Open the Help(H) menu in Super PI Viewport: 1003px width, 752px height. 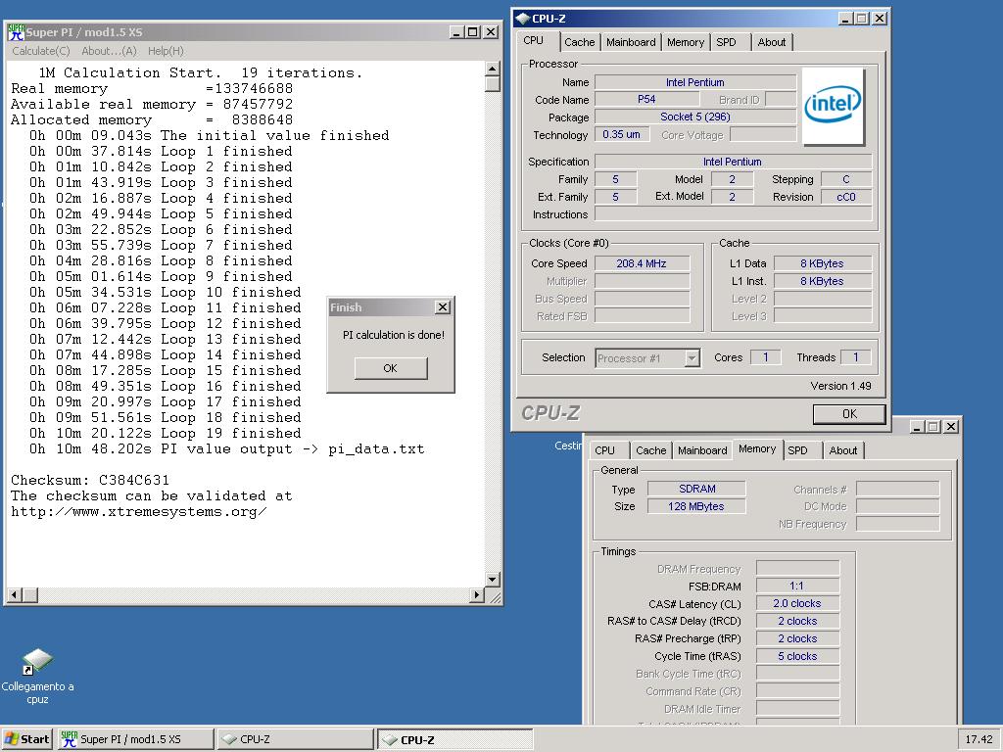coord(166,51)
